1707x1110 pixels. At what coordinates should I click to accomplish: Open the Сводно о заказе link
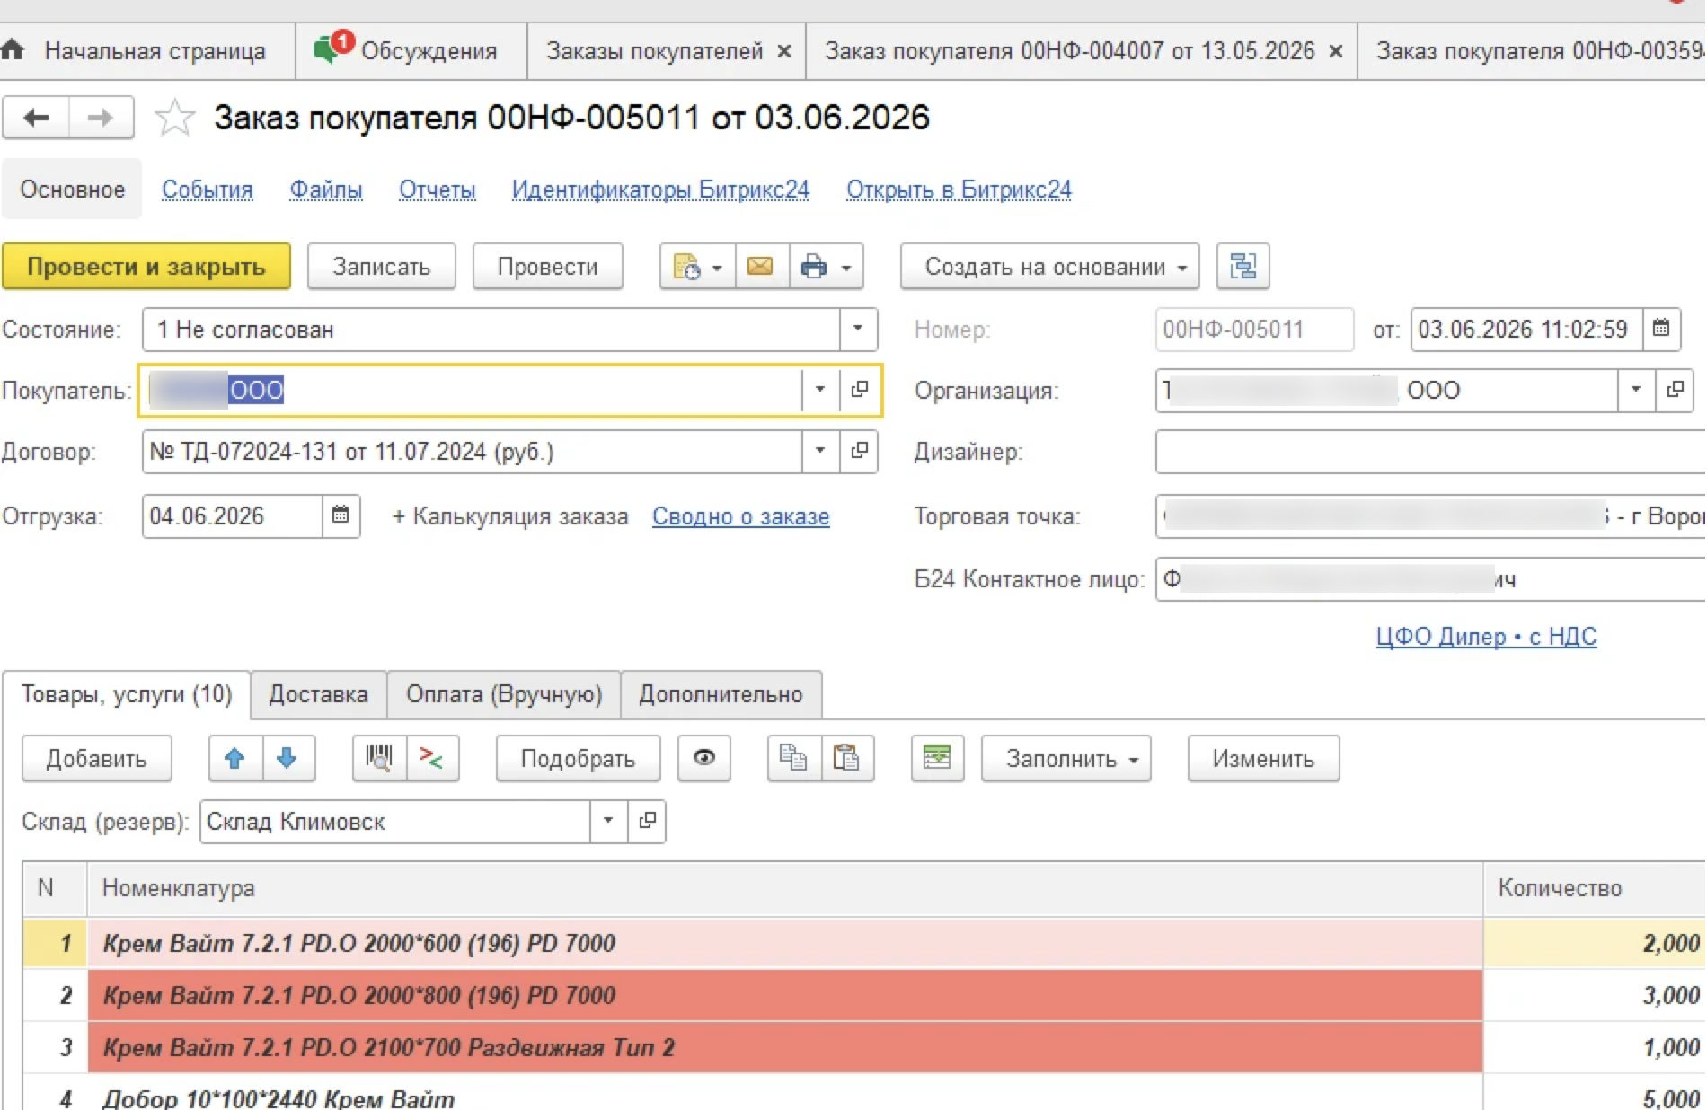(740, 517)
